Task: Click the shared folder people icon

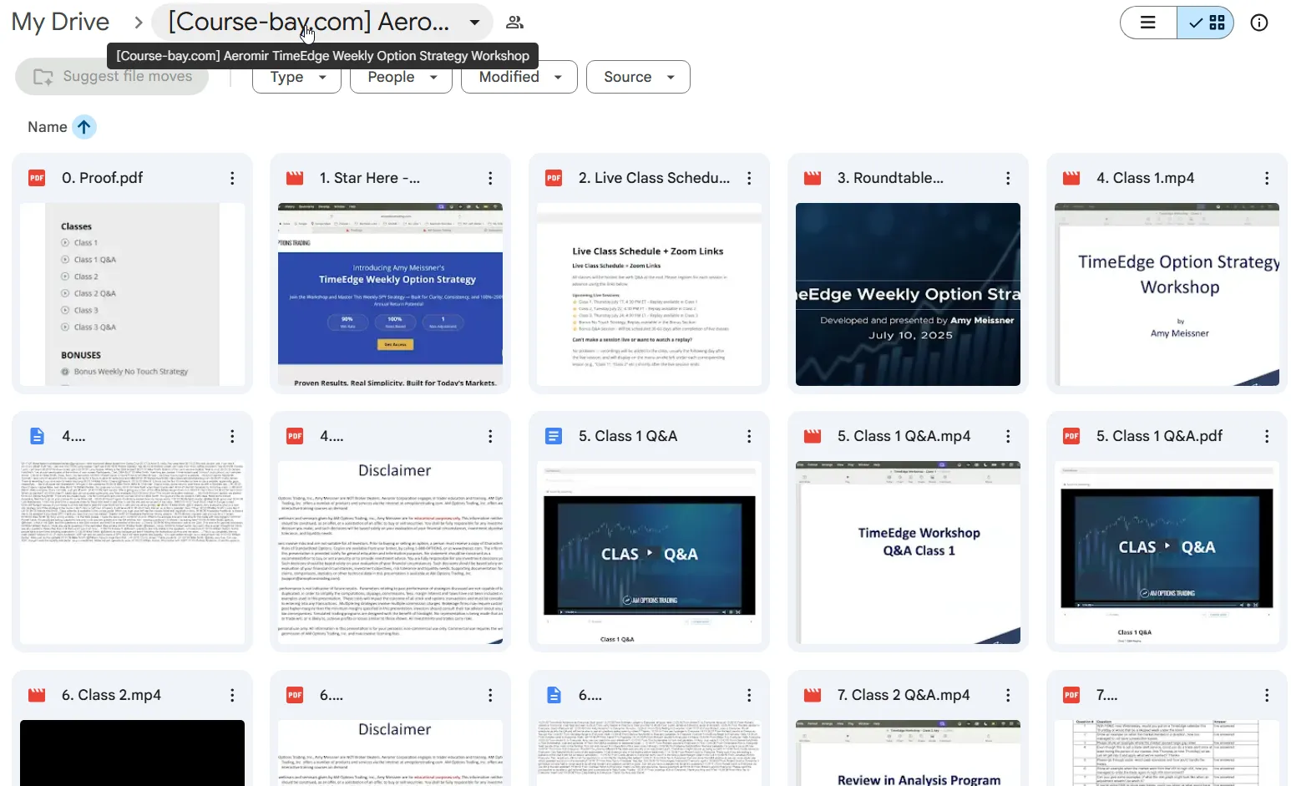Action: tap(514, 23)
